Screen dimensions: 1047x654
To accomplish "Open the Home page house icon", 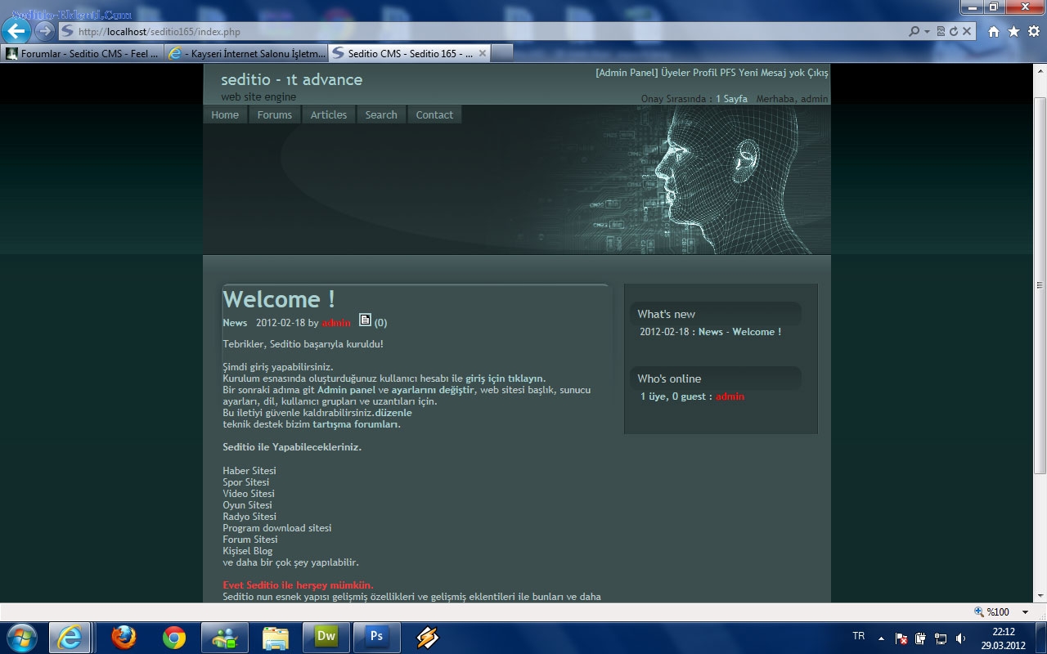I will coord(994,31).
